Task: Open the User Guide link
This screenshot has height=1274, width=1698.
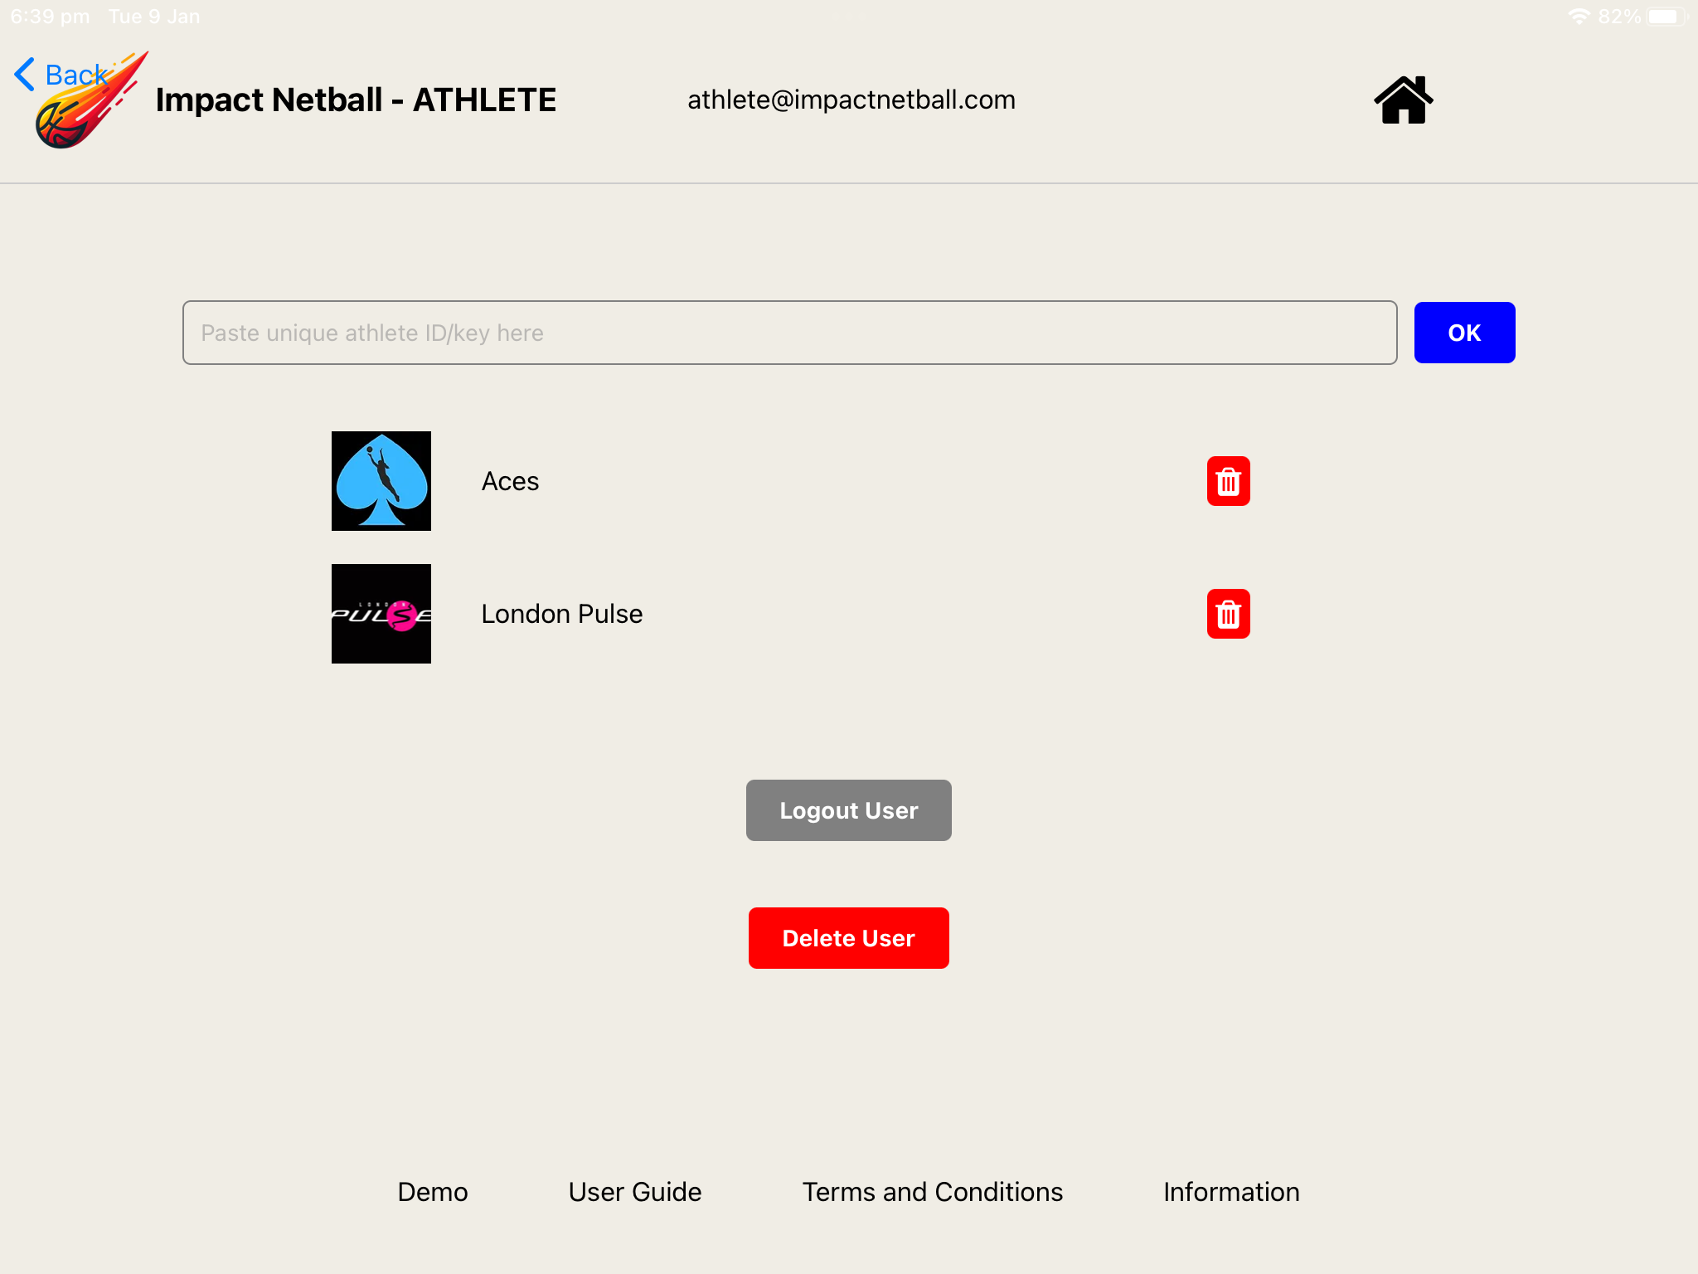Action: coord(635,1192)
